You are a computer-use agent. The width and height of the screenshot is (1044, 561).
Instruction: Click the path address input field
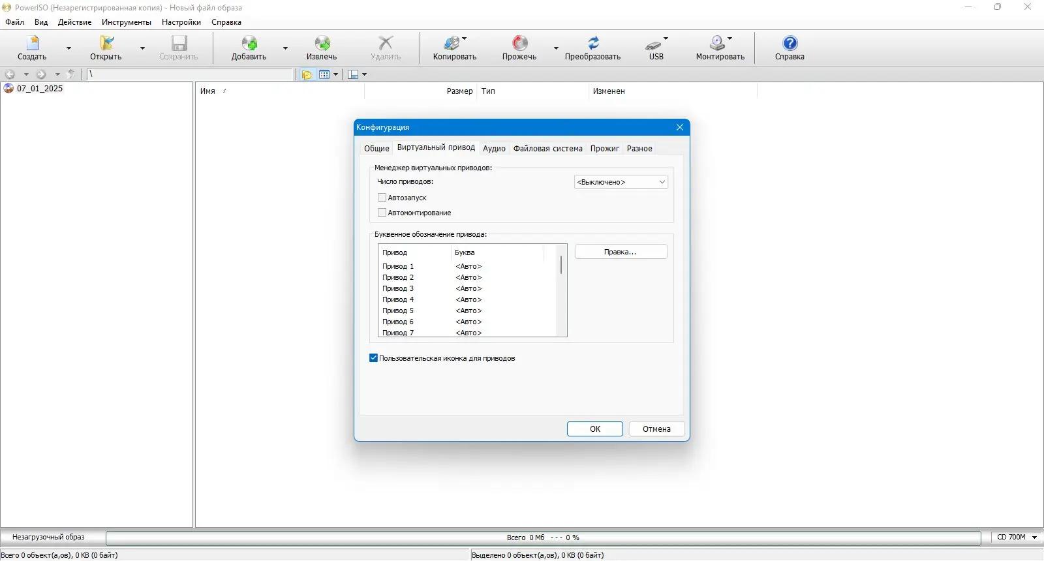click(x=191, y=74)
